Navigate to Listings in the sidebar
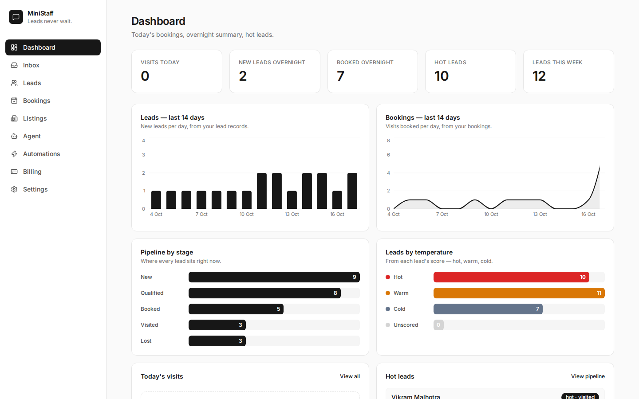The image size is (639, 399). 53,118
